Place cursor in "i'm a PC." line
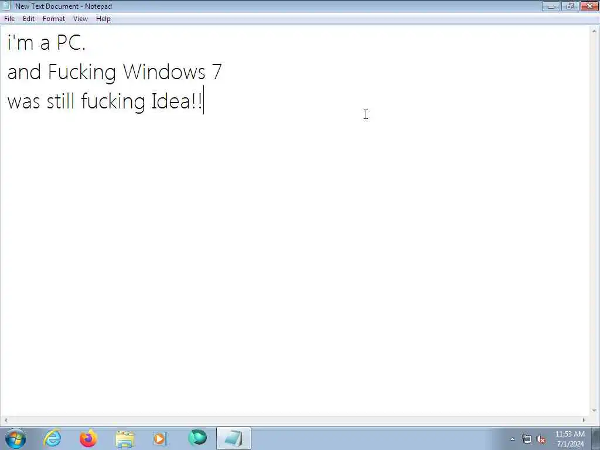600x450 pixels. click(46, 42)
